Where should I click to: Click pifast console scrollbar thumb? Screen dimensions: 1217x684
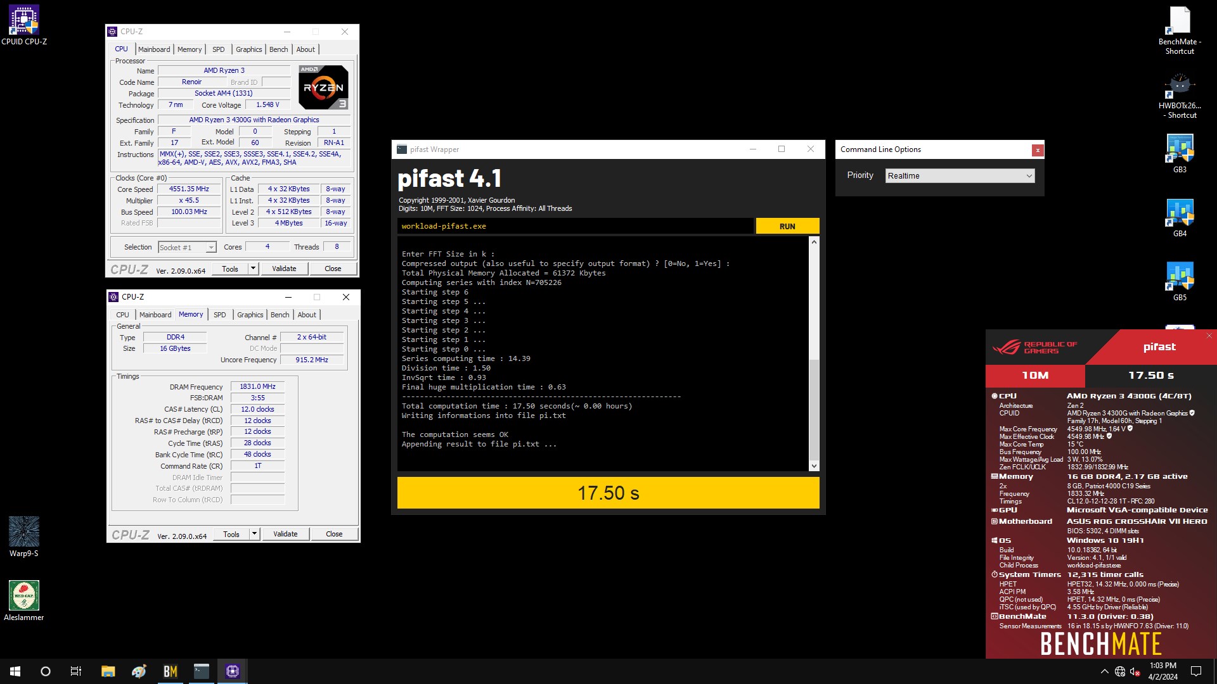point(814,409)
